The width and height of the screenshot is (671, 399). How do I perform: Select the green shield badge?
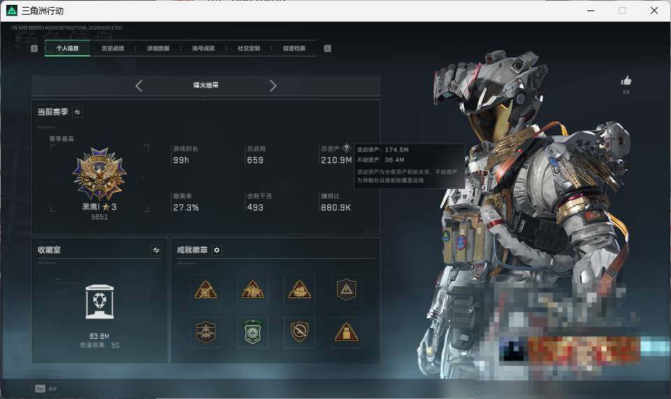coord(252,332)
